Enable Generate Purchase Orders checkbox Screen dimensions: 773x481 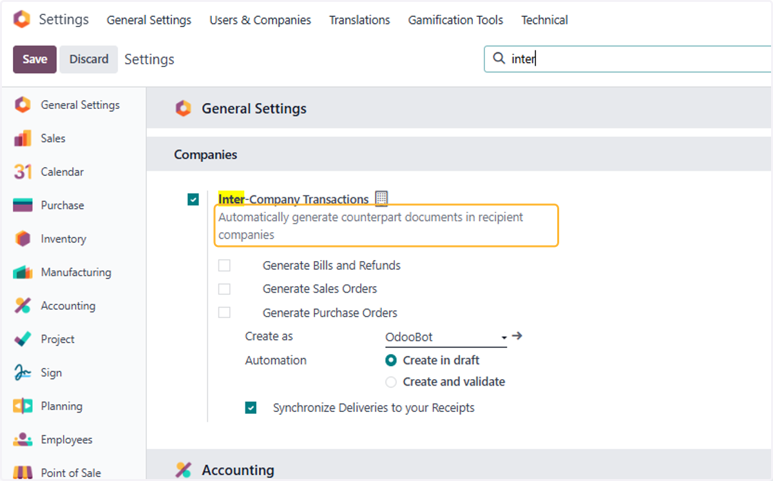[224, 313]
